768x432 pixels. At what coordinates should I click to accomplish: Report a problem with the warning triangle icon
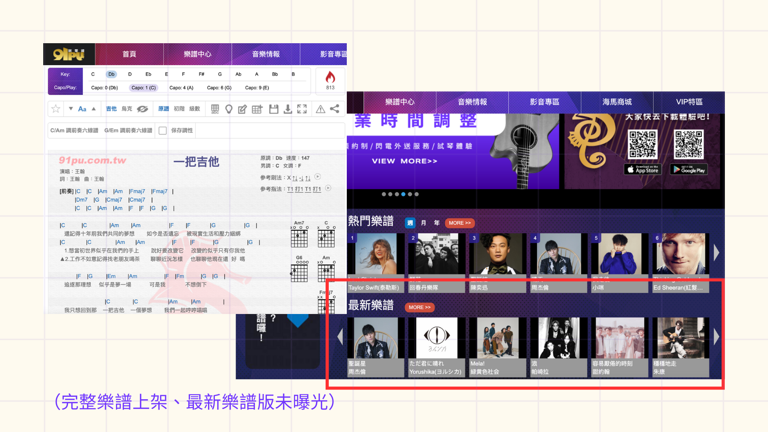320,109
